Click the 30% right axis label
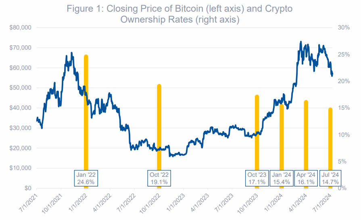361x220 pixels. (x=344, y=27)
